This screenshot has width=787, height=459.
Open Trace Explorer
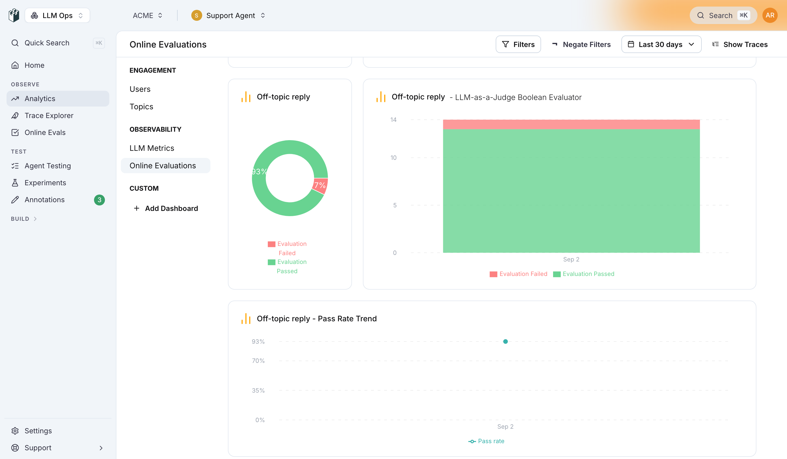(58, 116)
